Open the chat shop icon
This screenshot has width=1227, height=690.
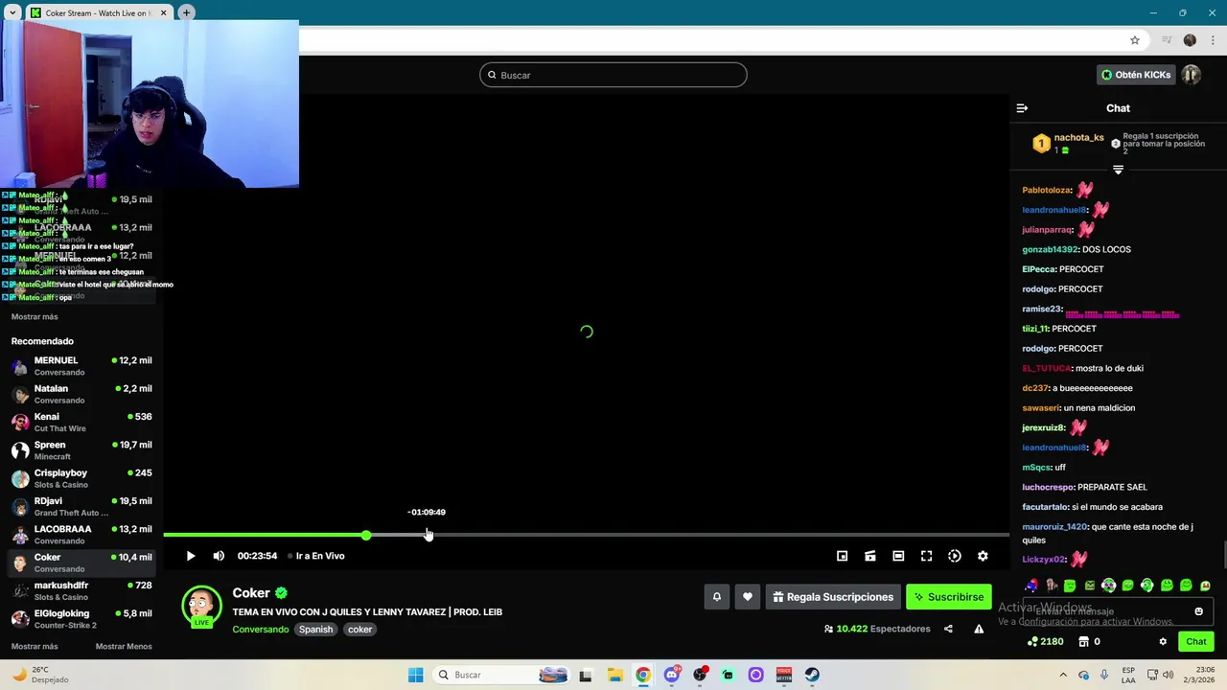coord(1084,642)
